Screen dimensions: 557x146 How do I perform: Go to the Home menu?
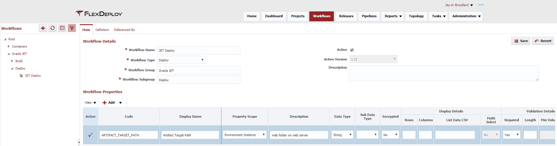pos(252,16)
